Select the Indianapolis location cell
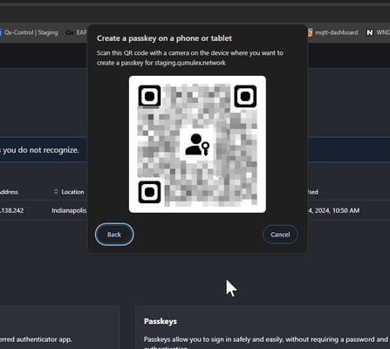Viewport: 390px width, 349px height. [69, 210]
